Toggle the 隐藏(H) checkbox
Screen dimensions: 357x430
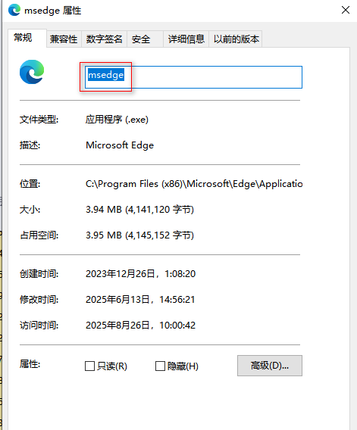(x=177, y=366)
